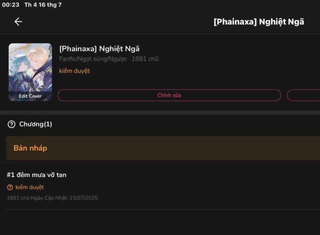The image size is (320, 235).
Task: Select the Chương(1) section heading
Action: pos(36,124)
